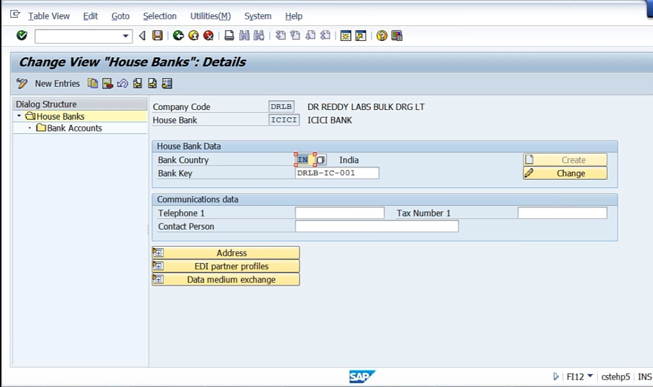Click the Copy As icon
This screenshot has height=387, width=653.
tap(93, 83)
